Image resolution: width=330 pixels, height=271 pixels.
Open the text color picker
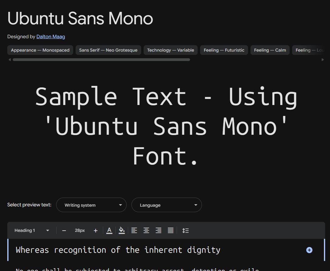109,231
